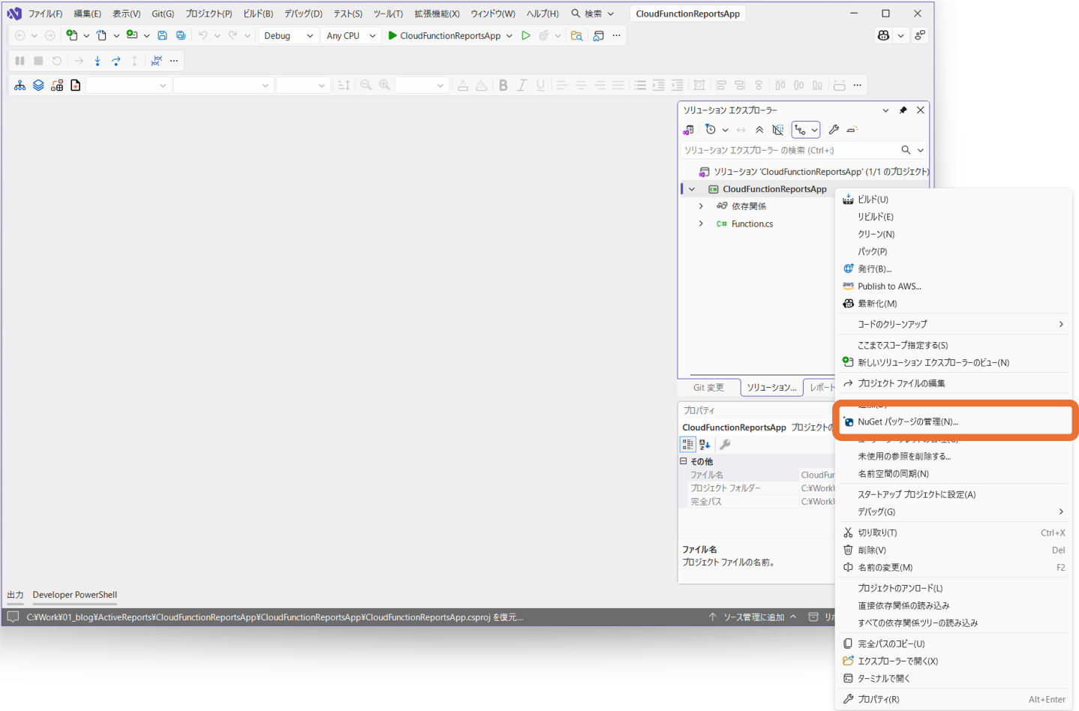Toggle the Solution Explorer pin auto-hide
The width and height of the screenshot is (1079, 711).
(x=903, y=110)
